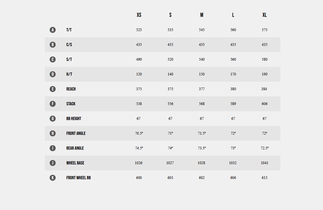This screenshot has width=323, height=210.
Task: Click the front angle value 71.5°
Action: click(202, 133)
